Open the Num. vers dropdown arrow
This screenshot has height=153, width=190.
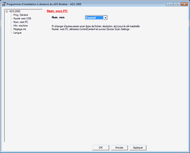(x=105, y=18)
